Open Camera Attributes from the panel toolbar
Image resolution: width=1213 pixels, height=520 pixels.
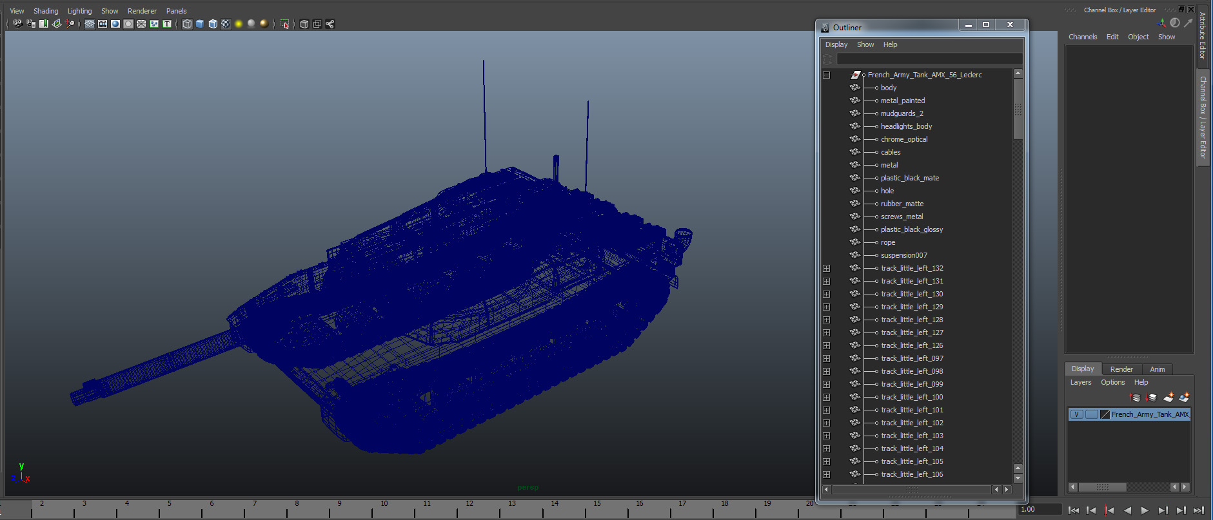click(x=30, y=24)
